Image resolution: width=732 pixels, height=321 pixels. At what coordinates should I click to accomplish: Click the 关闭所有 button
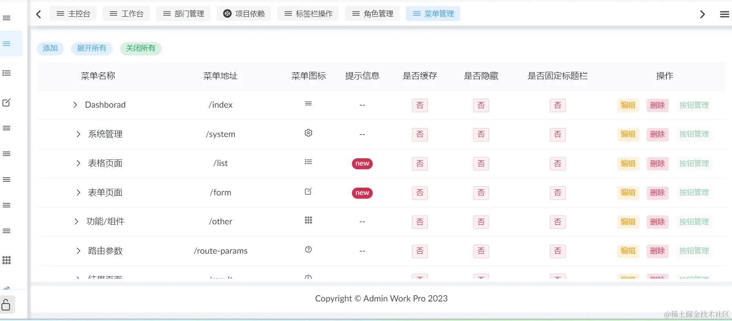140,48
